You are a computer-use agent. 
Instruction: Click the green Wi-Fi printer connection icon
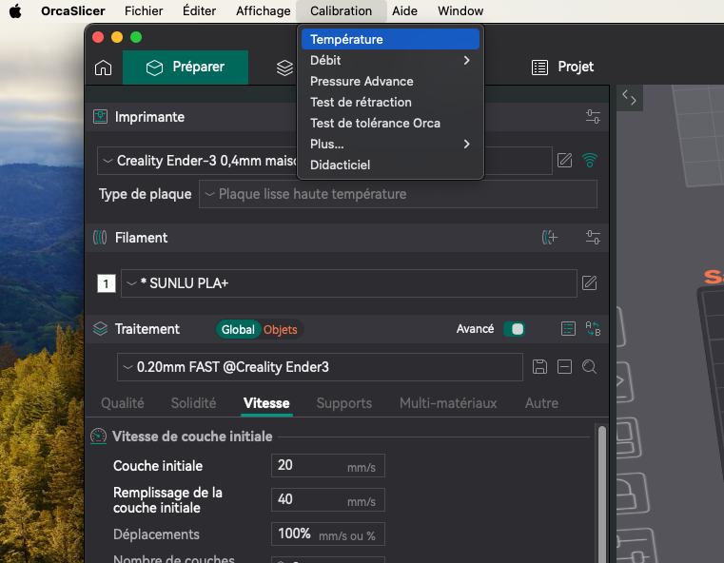click(x=590, y=160)
